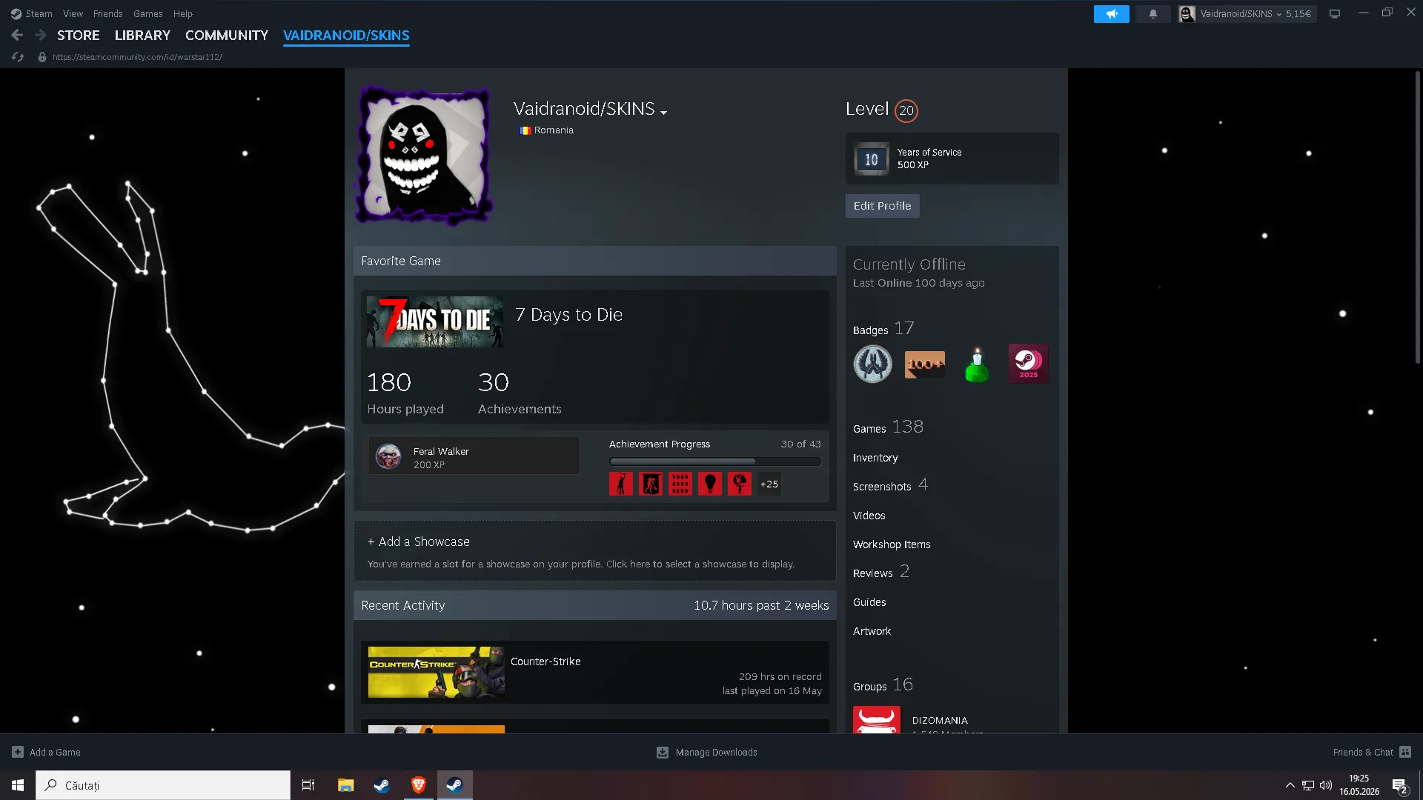Select the first red achievement icon
Image resolution: width=1423 pixels, height=800 pixels.
621,484
